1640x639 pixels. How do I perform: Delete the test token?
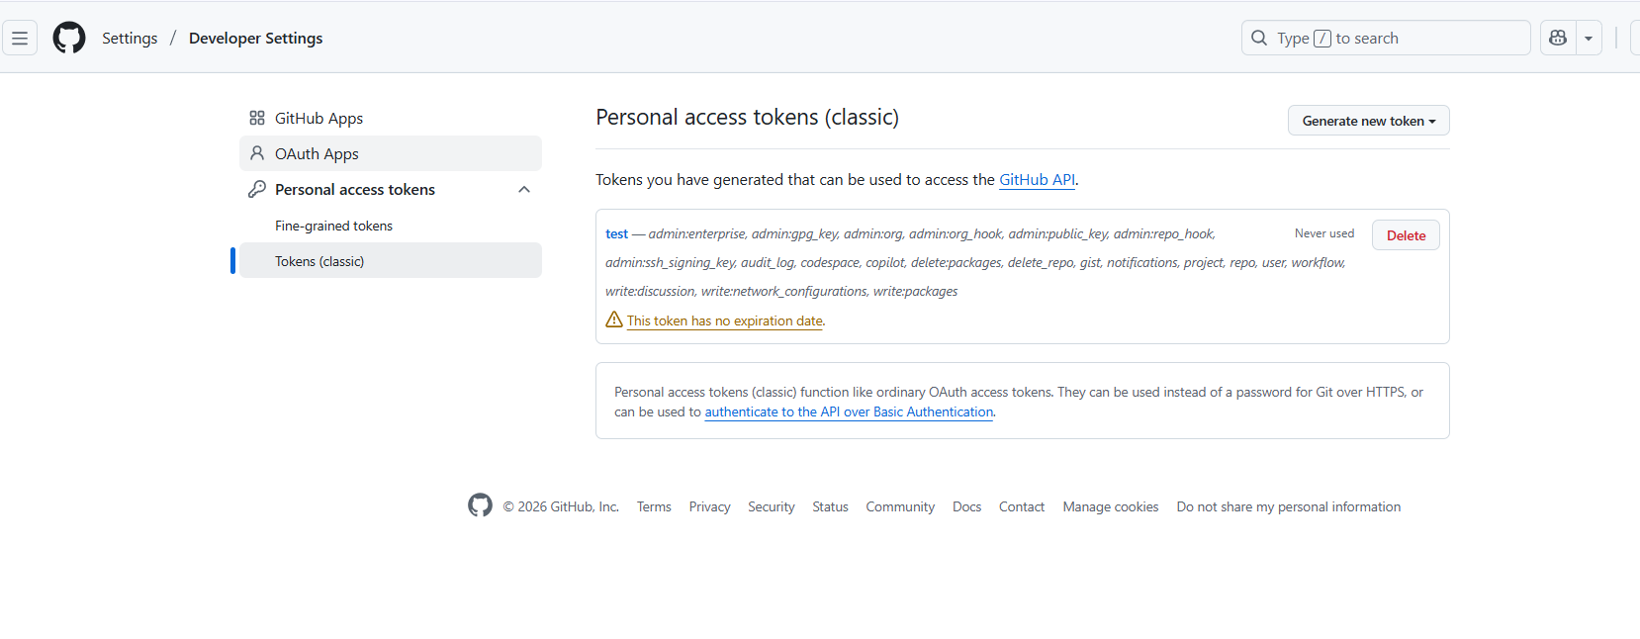[1406, 235]
